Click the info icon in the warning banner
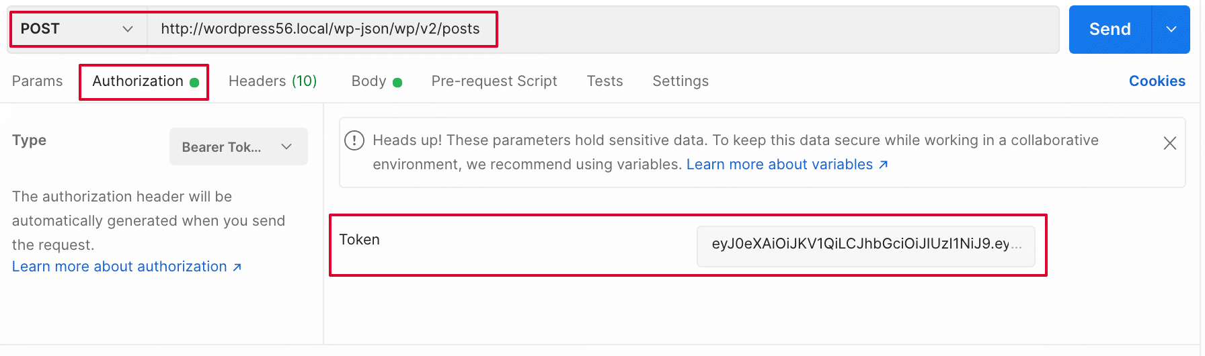Viewport: 1205px width, 356px height. tap(354, 140)
